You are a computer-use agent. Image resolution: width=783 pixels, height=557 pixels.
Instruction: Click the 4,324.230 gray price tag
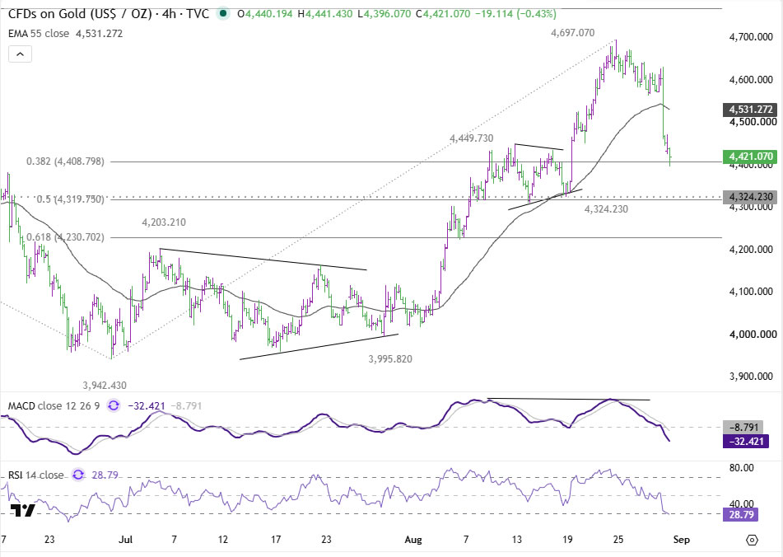click(x=751, y=197)
